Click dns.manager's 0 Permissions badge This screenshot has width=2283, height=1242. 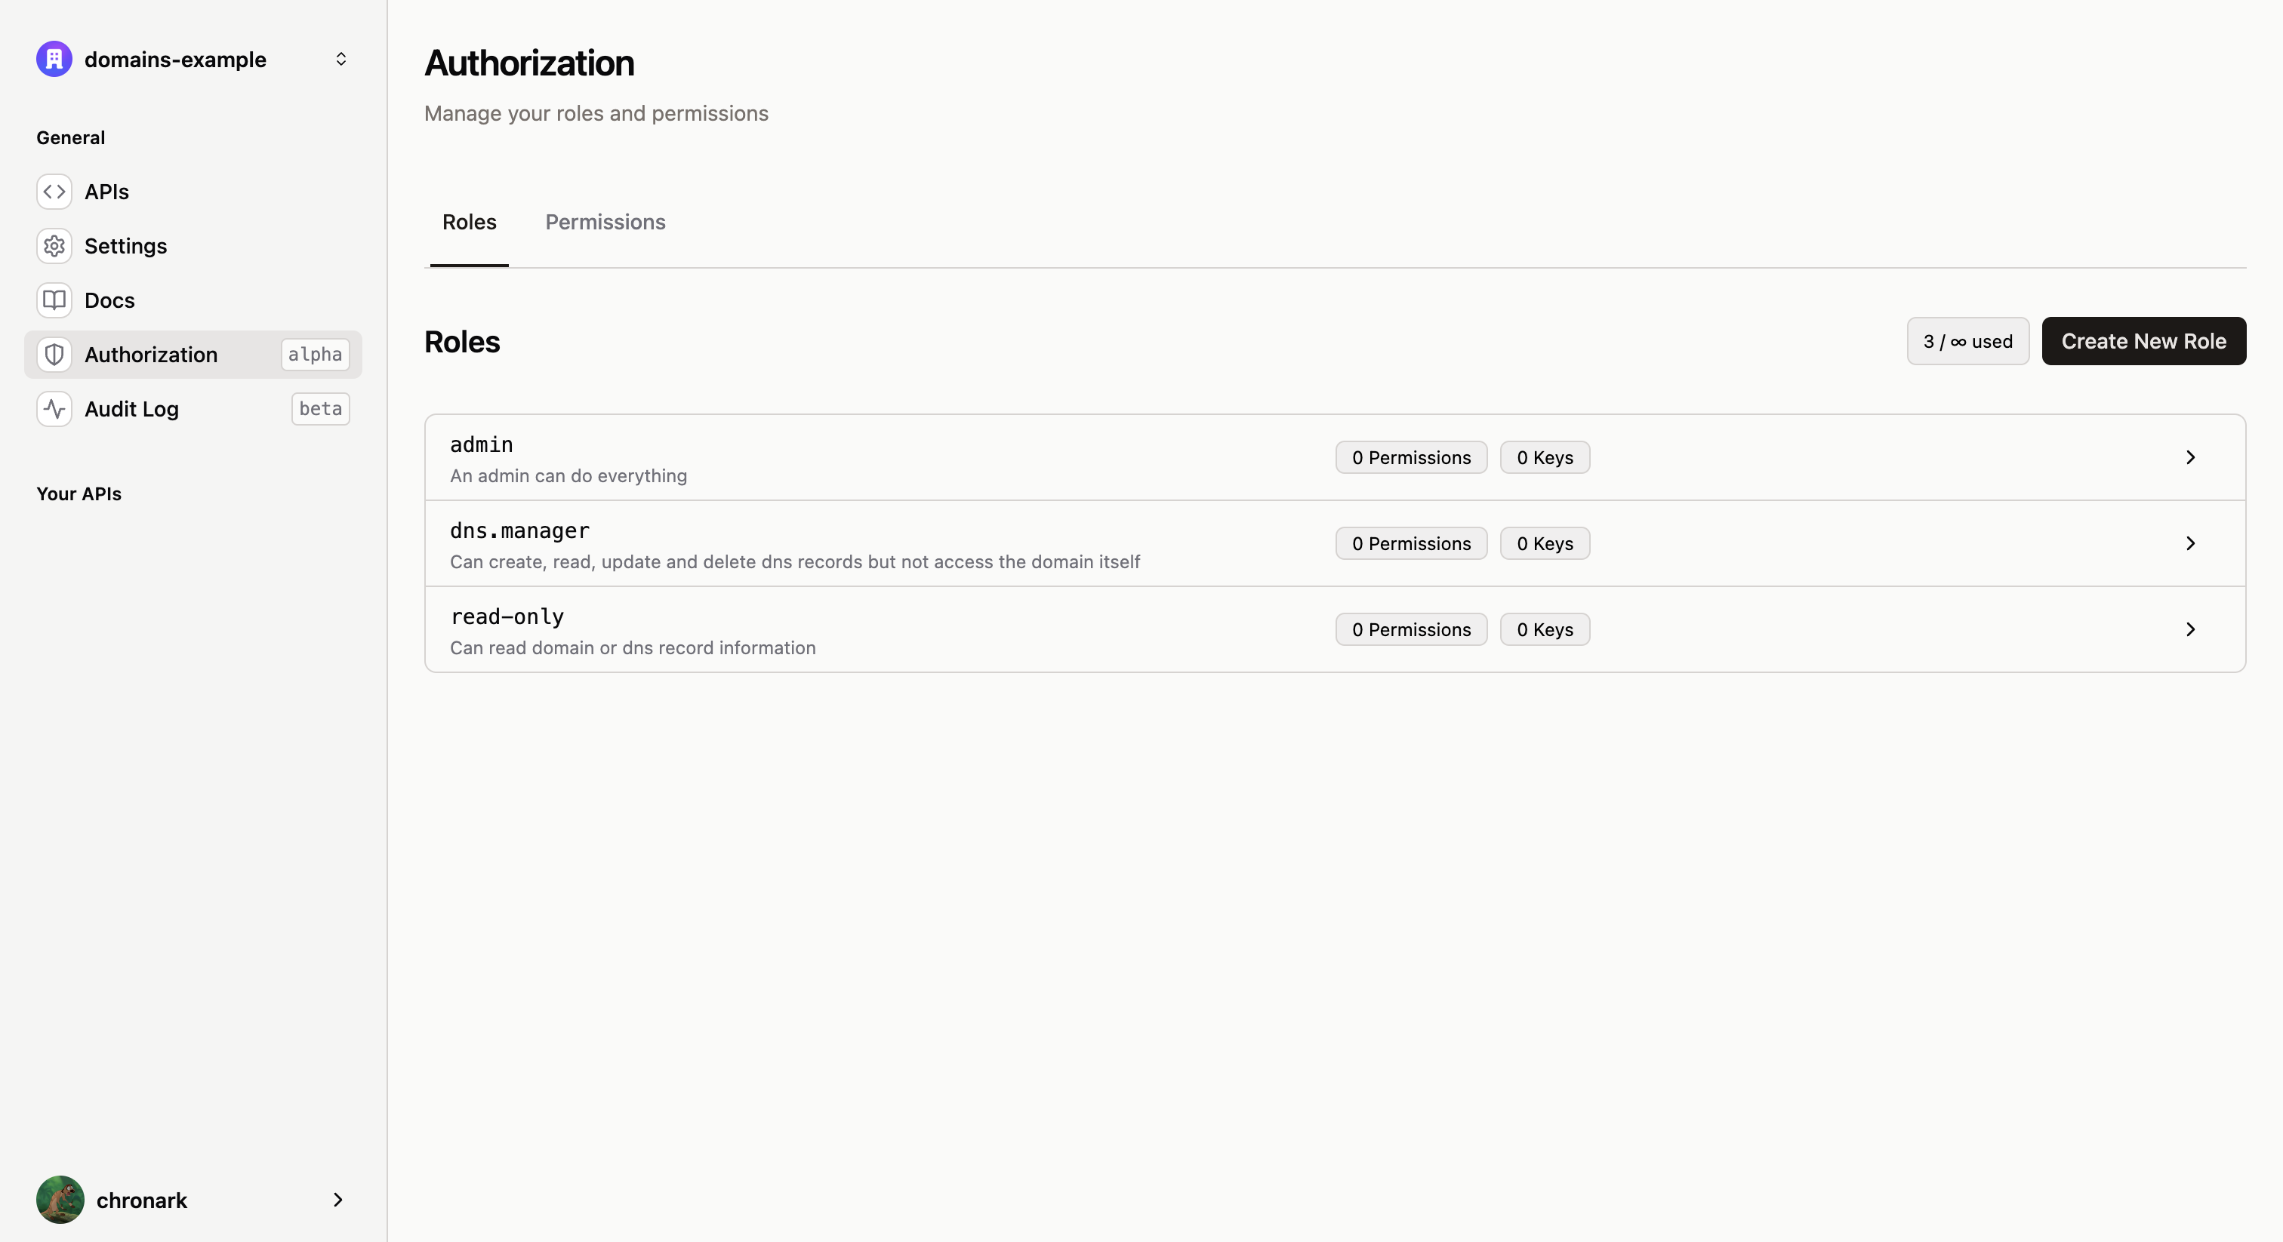pyautogui.click(x=1411, y=544)
